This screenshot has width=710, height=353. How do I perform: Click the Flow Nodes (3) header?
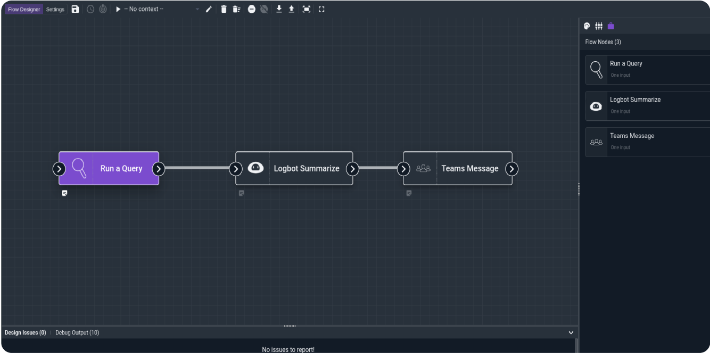point(603,42)
